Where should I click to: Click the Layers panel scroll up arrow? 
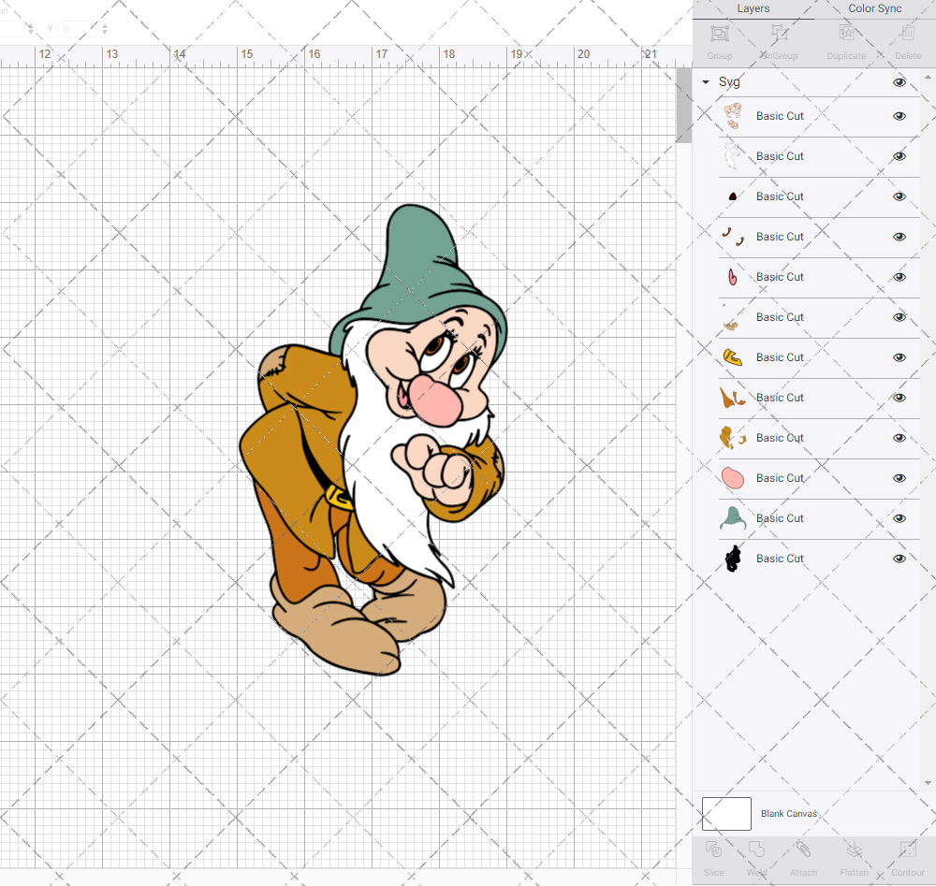click(927, 78)
